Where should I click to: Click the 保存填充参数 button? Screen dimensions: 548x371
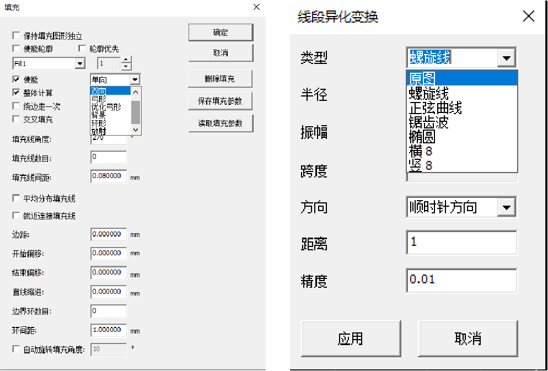pyautogui.click(x=221, y=101)
